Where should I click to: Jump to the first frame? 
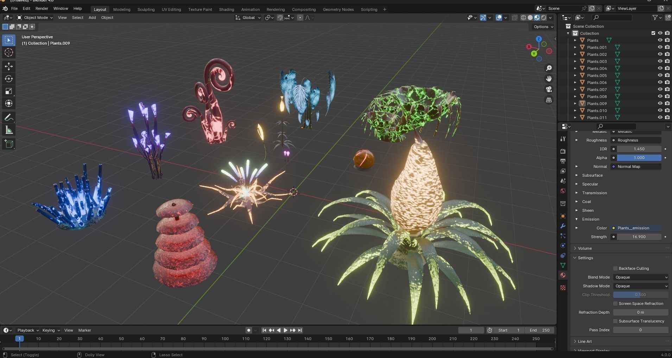[x=264, y=330]
